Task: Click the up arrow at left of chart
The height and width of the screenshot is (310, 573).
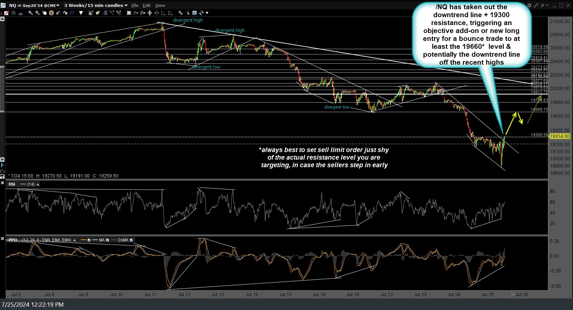Action: coord(3,19)
